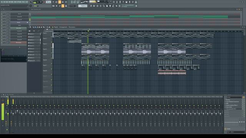Select the Playlist slice tool

[43, 27]
